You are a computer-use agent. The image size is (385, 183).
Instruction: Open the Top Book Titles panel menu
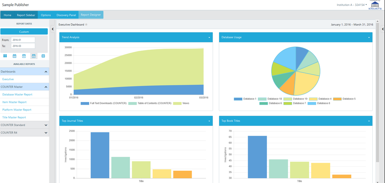click(x=369, y=121)
